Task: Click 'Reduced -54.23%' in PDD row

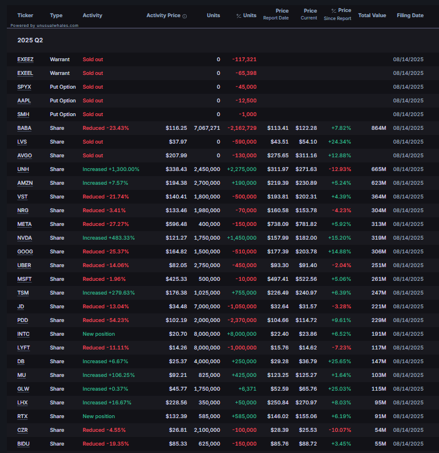Action: tap(106, 320)
